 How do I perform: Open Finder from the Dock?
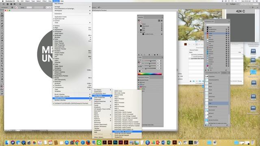pyautogui.click(x=7, y=142)
